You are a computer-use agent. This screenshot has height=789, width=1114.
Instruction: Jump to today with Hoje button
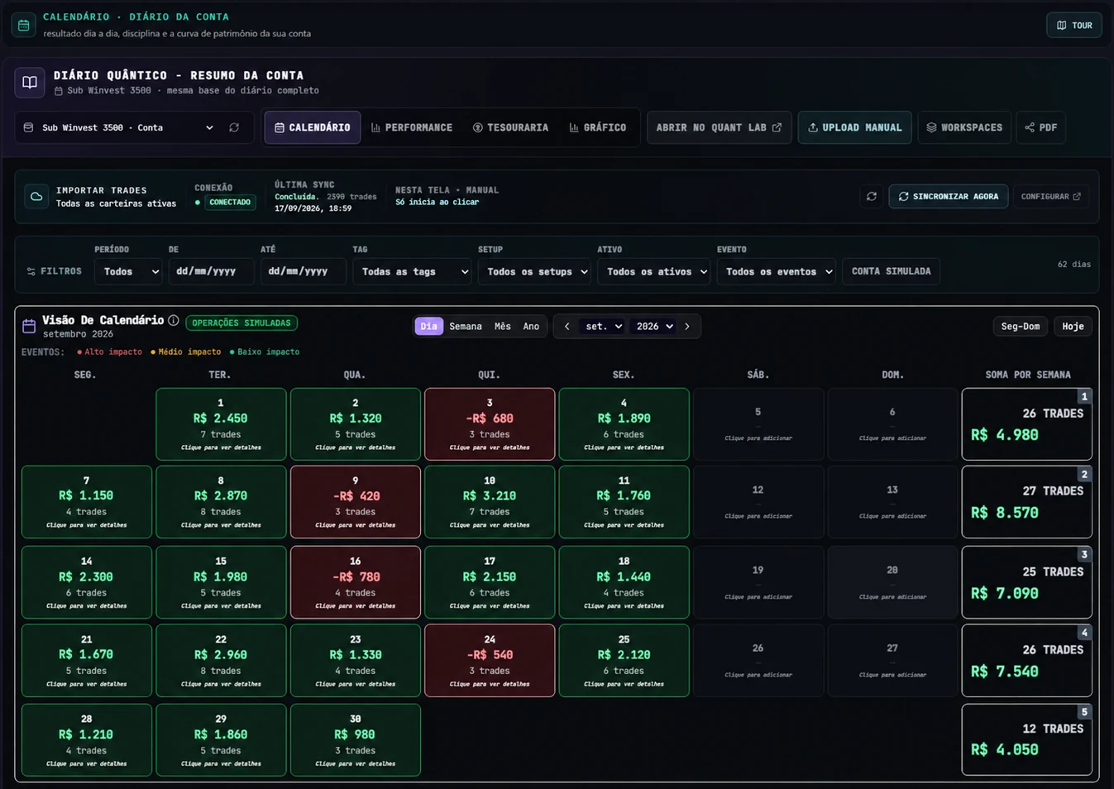pyautogui.click(x=1073, y=327)
